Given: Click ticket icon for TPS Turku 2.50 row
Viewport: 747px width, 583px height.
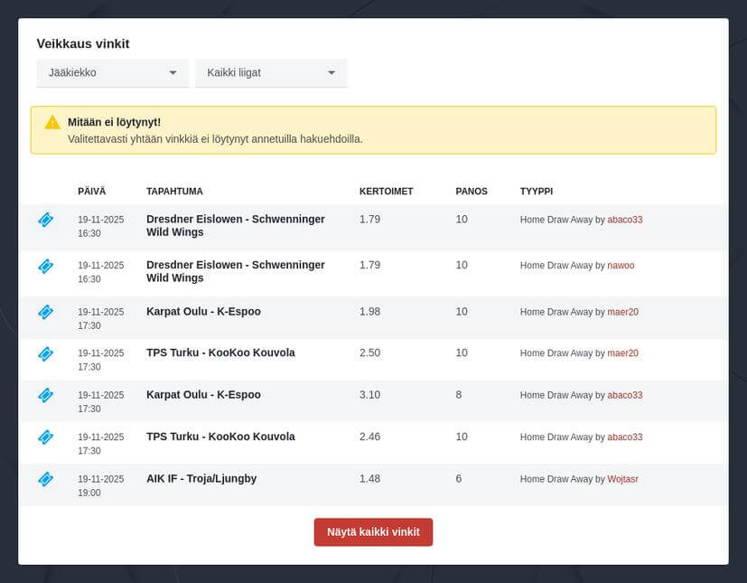Looking at the screenshot, I should click(45, 353).
